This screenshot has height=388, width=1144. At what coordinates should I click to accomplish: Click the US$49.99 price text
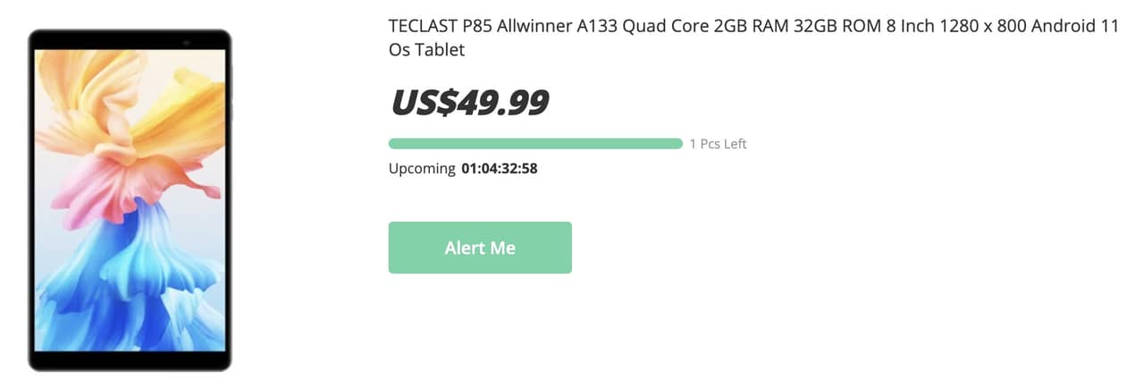click(x=469, y=103)
